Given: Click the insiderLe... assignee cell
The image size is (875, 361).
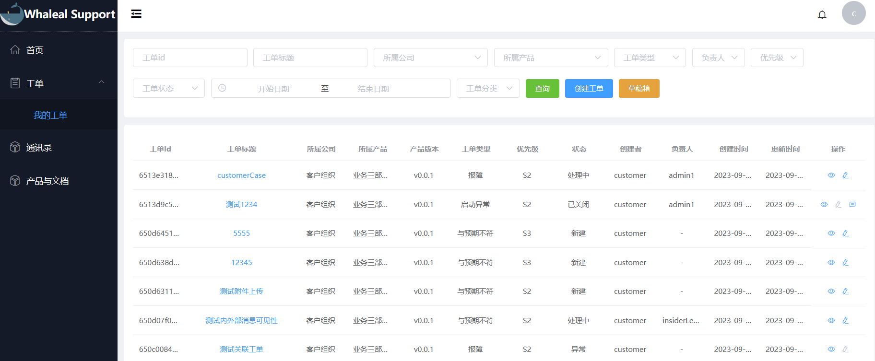Looking at the screenshot, I should tap(681, 321).
